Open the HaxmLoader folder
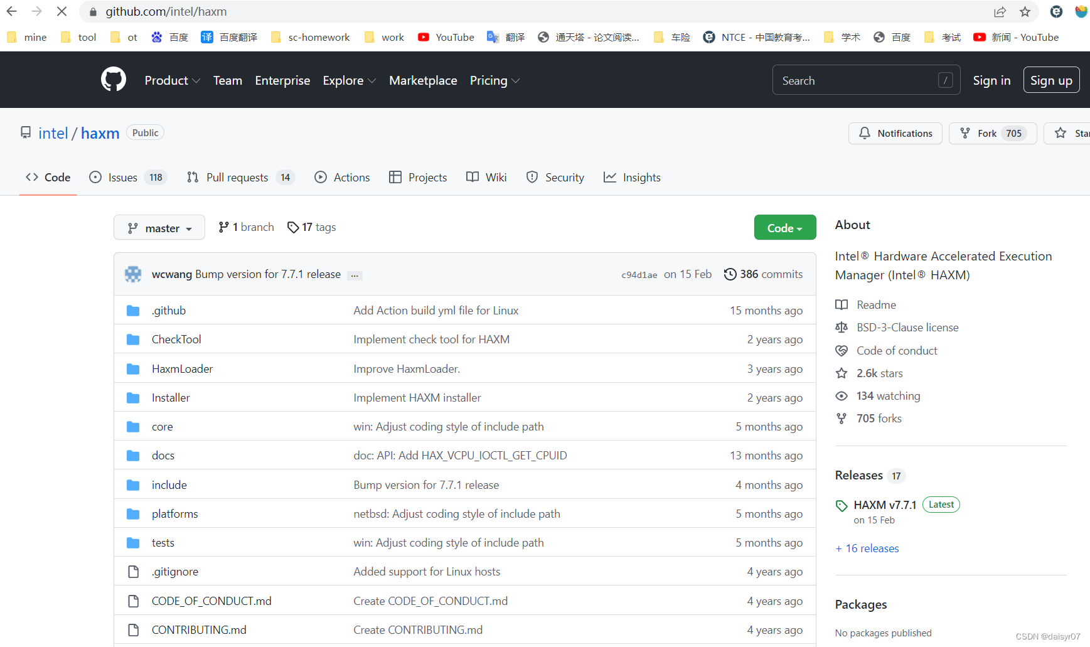1090x647 pixels. (182, 368)
